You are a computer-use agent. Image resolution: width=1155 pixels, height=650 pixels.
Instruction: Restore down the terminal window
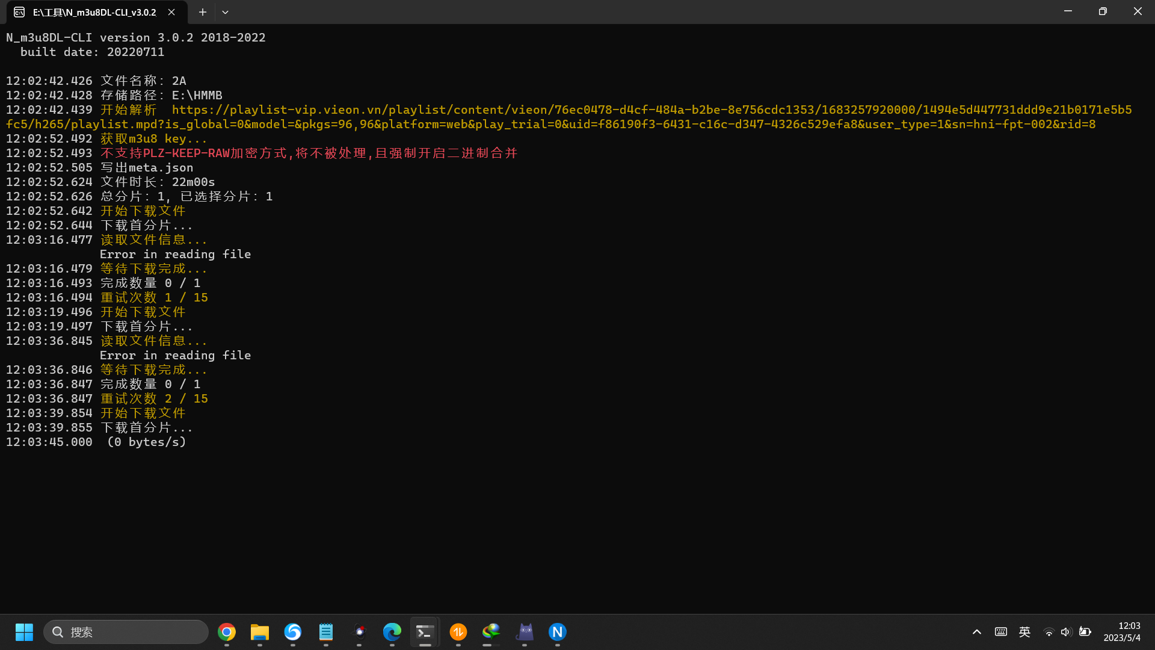1103,11
